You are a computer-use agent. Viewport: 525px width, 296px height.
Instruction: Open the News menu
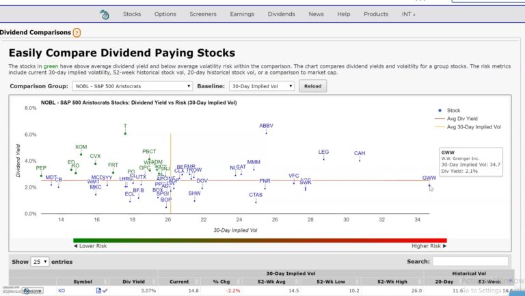tap(316, 14)
